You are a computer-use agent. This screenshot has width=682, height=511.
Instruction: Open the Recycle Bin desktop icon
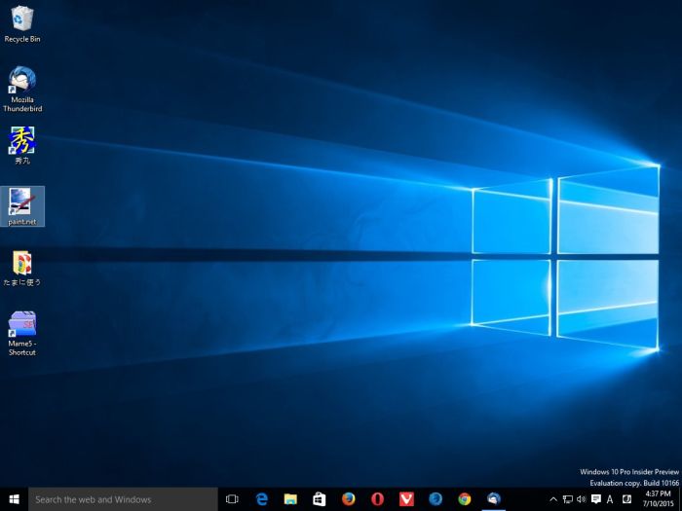[x=22, y=19]
